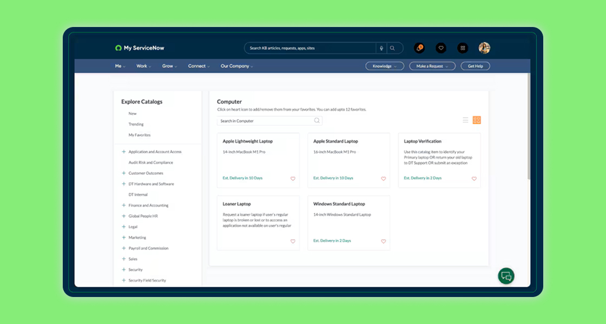Image resolution: width=606 pixels, height=324 pixels.
Task: Open the Grow menu
Action: tap(170, 66)
